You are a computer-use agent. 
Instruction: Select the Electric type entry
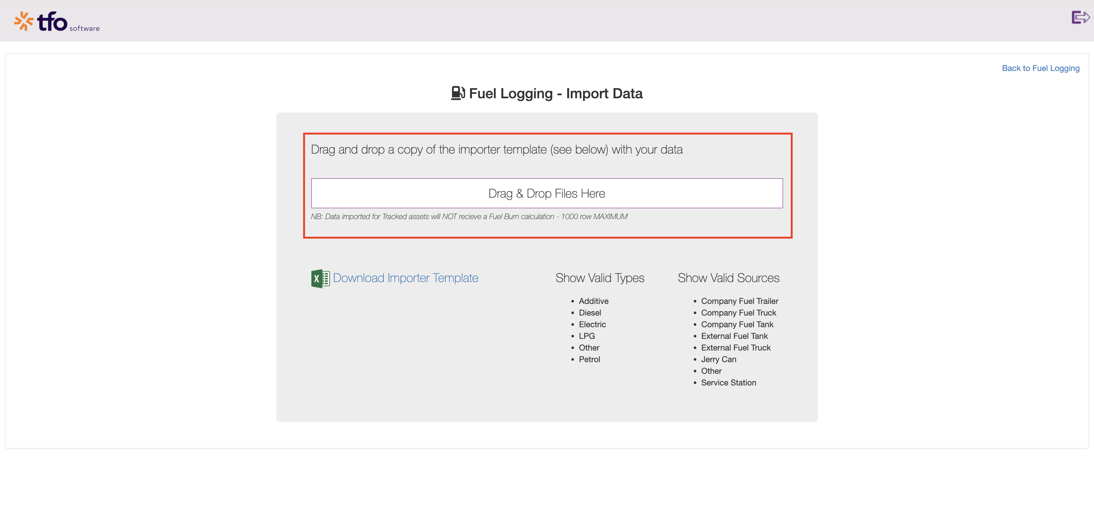tap(592, 324)
